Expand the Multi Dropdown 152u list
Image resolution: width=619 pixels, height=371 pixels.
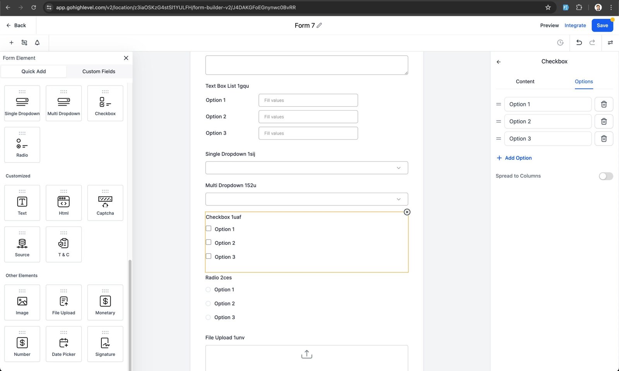point(306,199)
